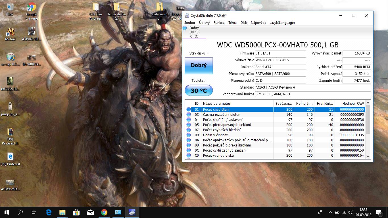Click the Dobrý health status button
The height and width of the screenshot is (218, 388).
point(199,66)
